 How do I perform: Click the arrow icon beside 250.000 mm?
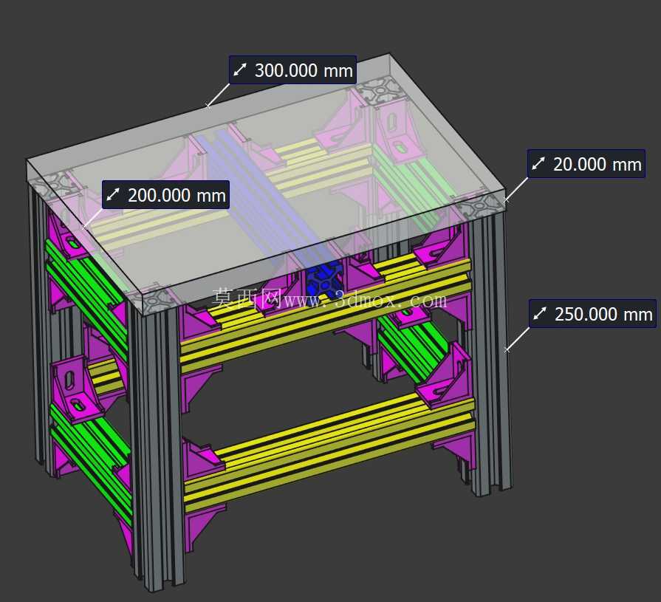[540, 314]
